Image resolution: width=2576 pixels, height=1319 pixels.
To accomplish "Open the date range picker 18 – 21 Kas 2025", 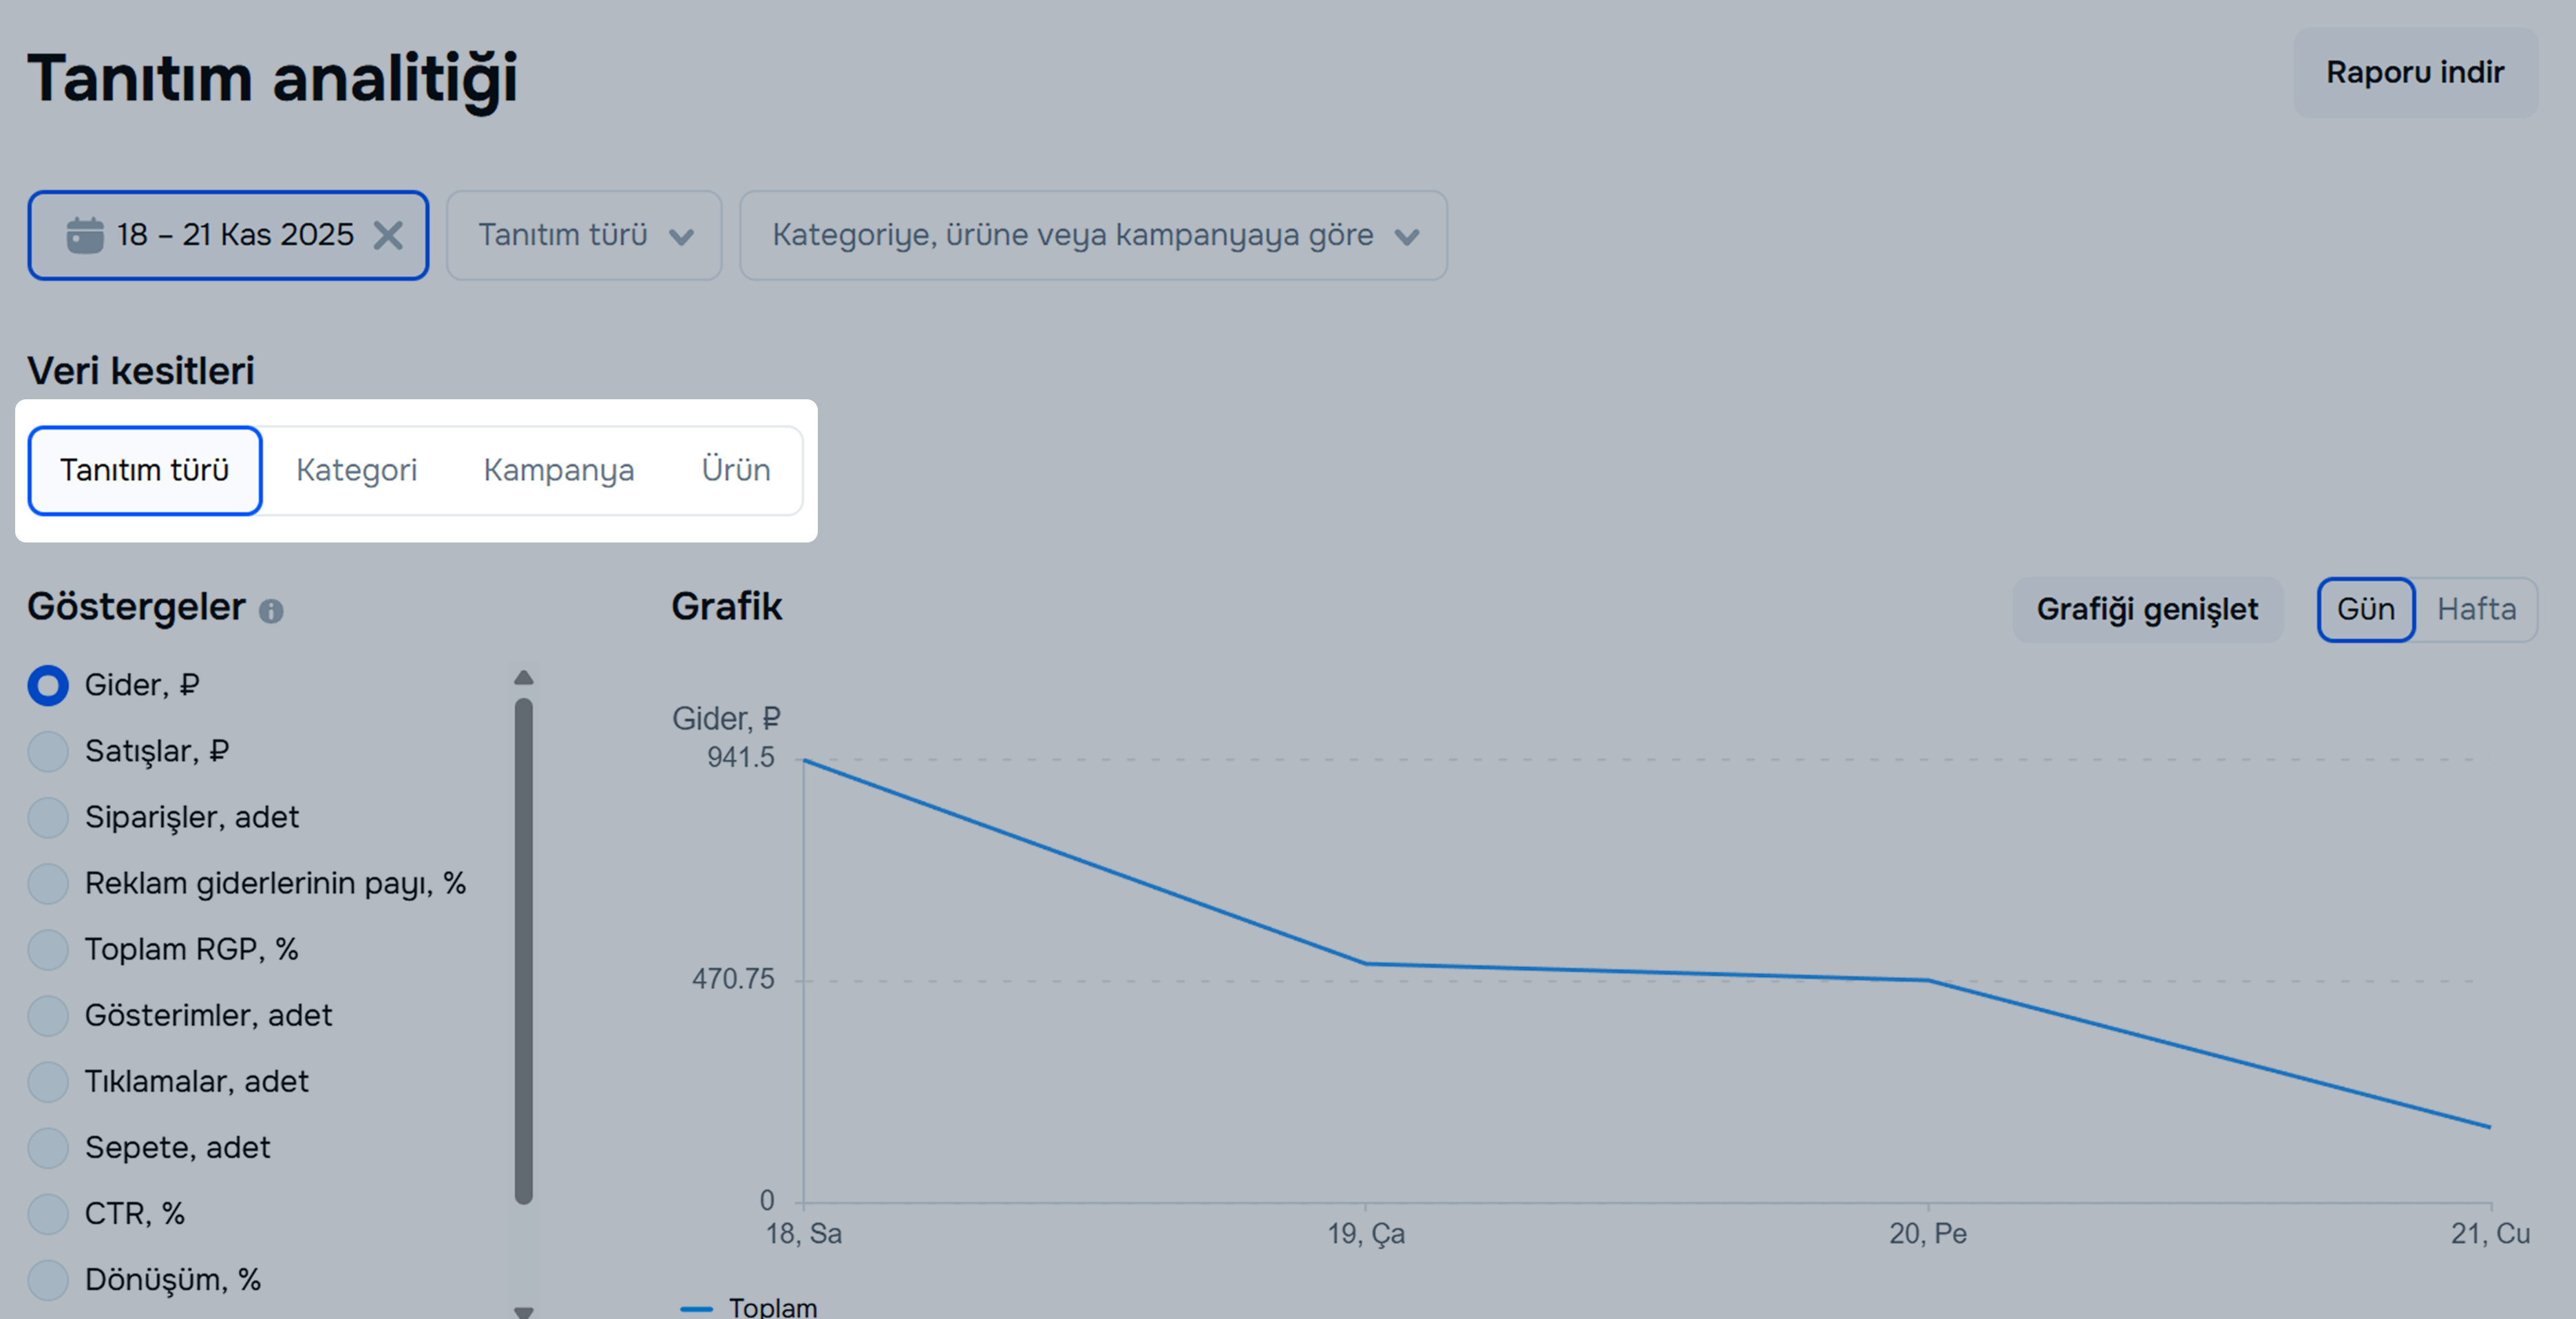I will coord(235,236).
